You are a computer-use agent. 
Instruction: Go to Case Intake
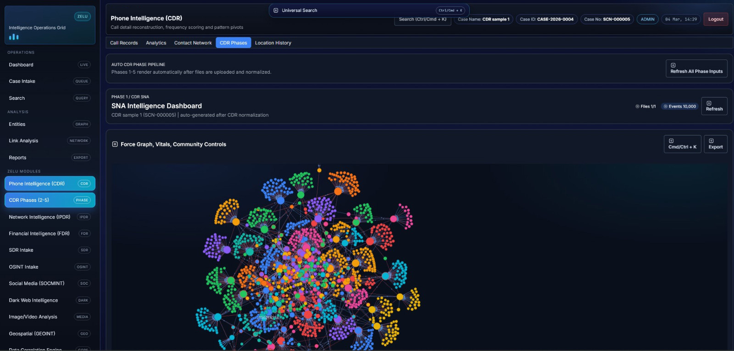pos(50,81)
